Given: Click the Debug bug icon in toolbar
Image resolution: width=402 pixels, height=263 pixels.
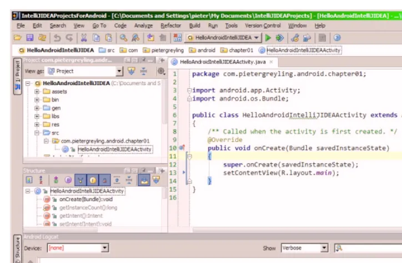Looking at the screenshot, I should [x=280, y=38].
